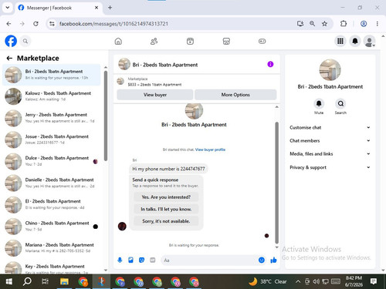Viewport: 386px width, 289px height.
Task: Expand the Privacy & support section
Action: click(x=330, y=167)
